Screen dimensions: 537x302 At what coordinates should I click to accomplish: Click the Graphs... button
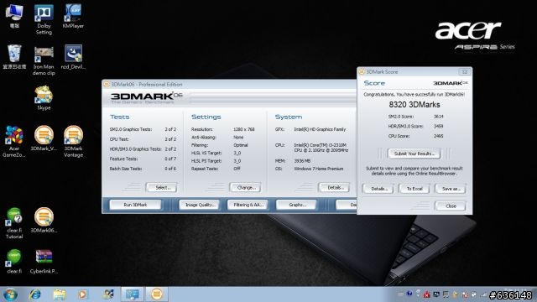coord(296,205)
